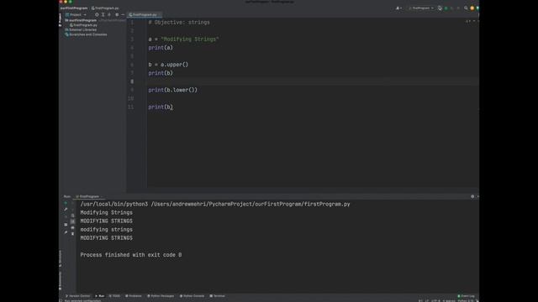The height and width of the screenshot is (302, 538).
Task: Open the Problems tool tab
Action: (x=134, y=296)
